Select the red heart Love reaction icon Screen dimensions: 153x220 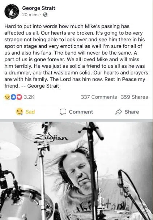point(20,97)
